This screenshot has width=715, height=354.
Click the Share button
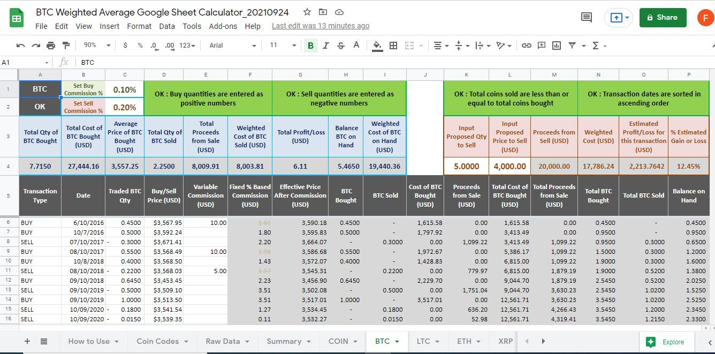pos(663,17)
